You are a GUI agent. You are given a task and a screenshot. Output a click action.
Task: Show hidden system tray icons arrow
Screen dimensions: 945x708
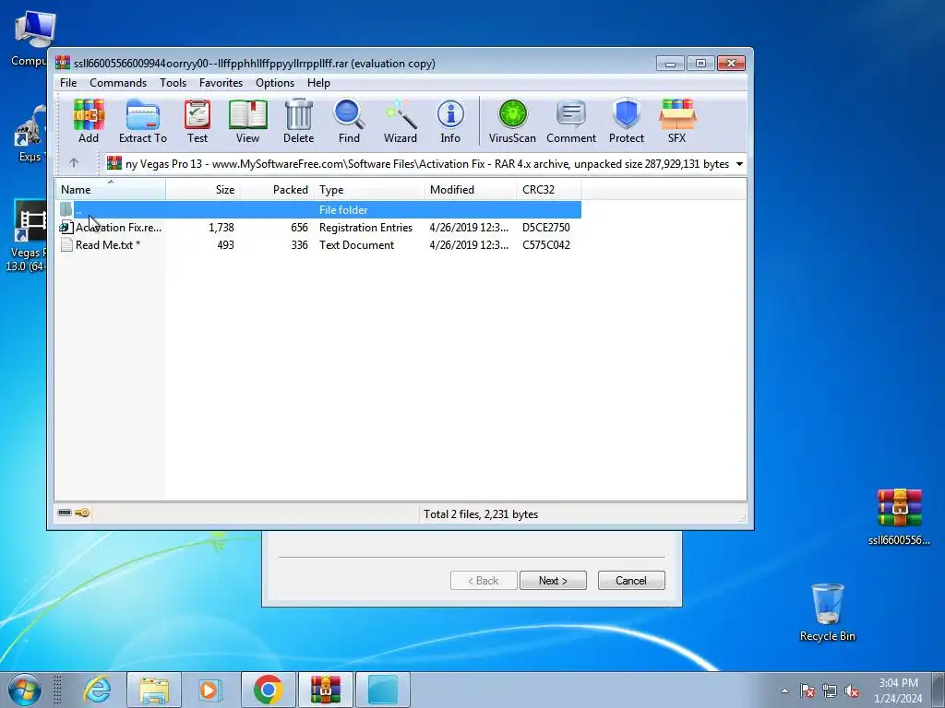pos(784,690)
